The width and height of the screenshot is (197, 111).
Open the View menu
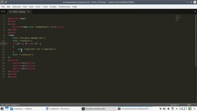[x=31, y=7]
